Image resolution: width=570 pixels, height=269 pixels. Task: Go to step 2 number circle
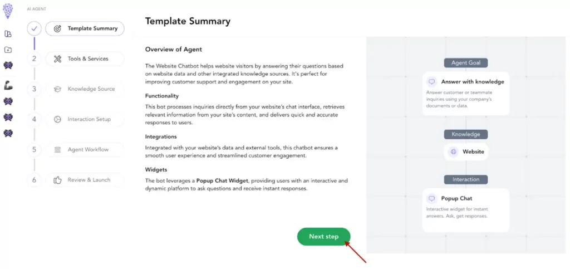pos(34,58)
